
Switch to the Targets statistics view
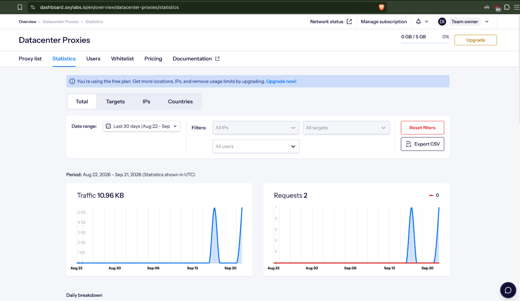pos(115,102)
